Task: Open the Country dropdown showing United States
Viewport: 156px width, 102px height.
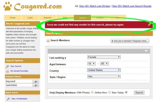Action: point(104,70)
